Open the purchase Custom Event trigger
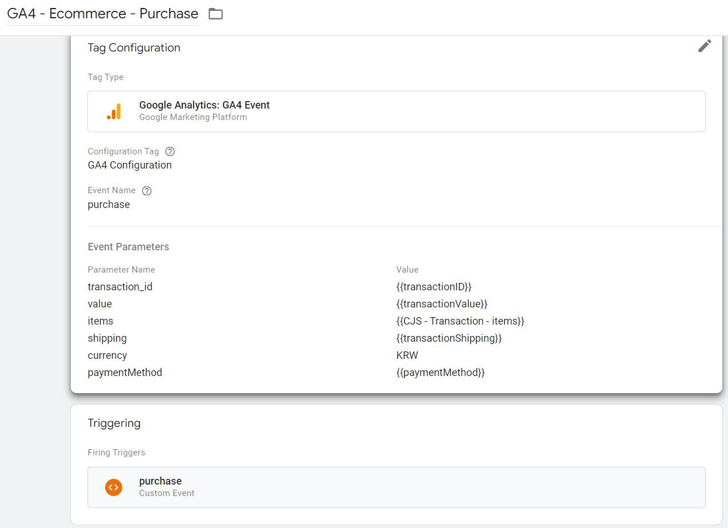Viewport: 728px width, 528px height. pyautogui.click(x=397, y=487)
